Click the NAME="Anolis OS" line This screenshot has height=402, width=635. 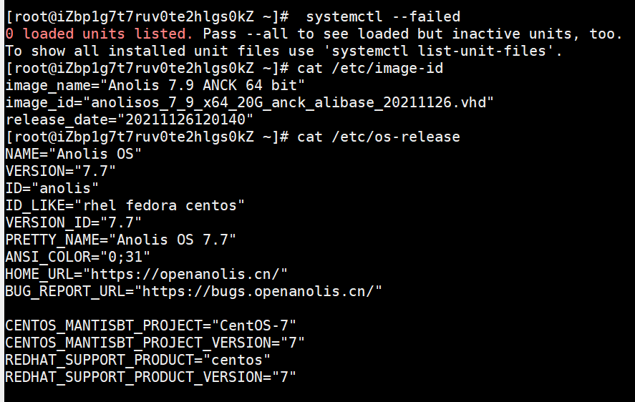[74, 154]
